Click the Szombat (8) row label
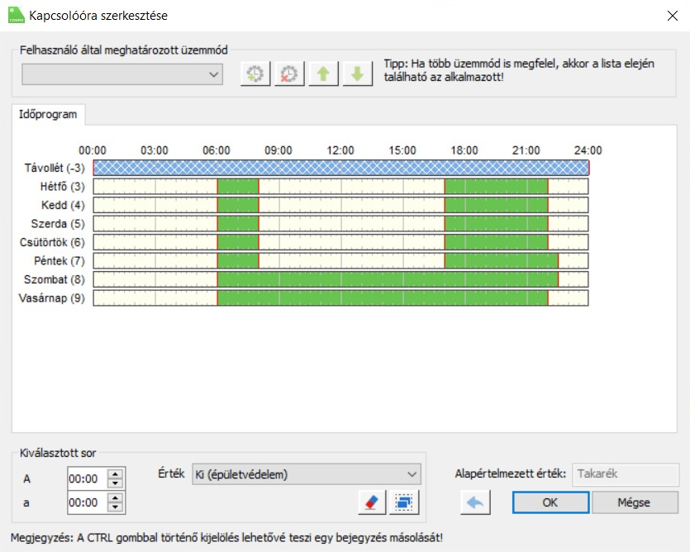Image resolution: width=690 pixels, height=552 pixels. coord(55,279)
